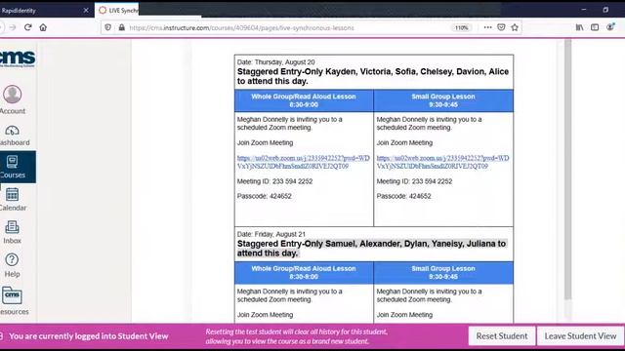Click the Meeting ID under the August 20 Whole Group lesson
This screenshot has height=351, width=625.
pos(274,181)
